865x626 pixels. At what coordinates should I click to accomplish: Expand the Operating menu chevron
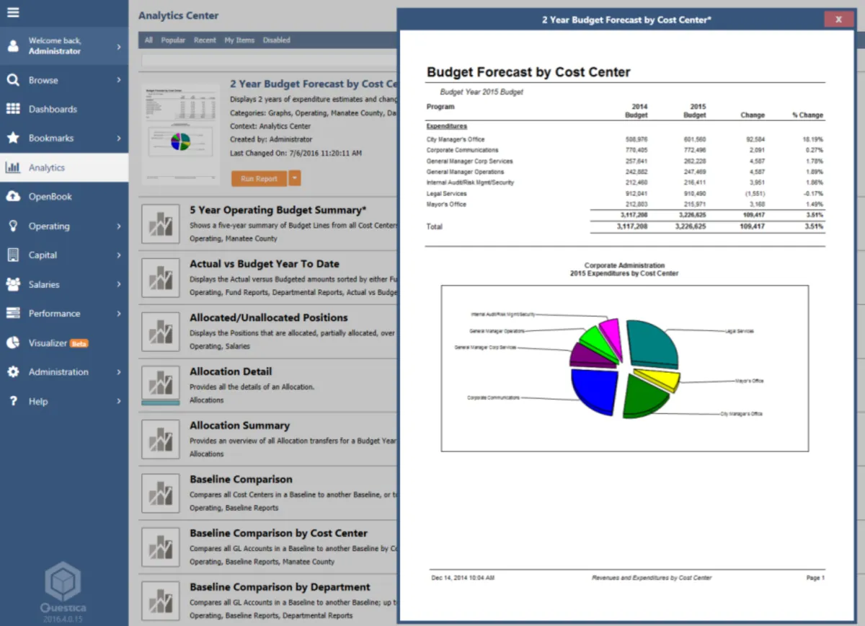pyautogui.click(x=119, y=226)
